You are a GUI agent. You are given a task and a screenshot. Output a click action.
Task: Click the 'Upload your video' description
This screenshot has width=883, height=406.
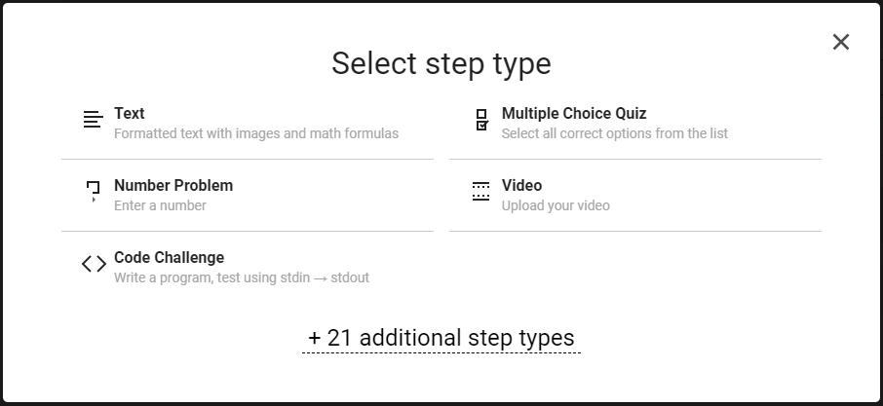[556, 205]
